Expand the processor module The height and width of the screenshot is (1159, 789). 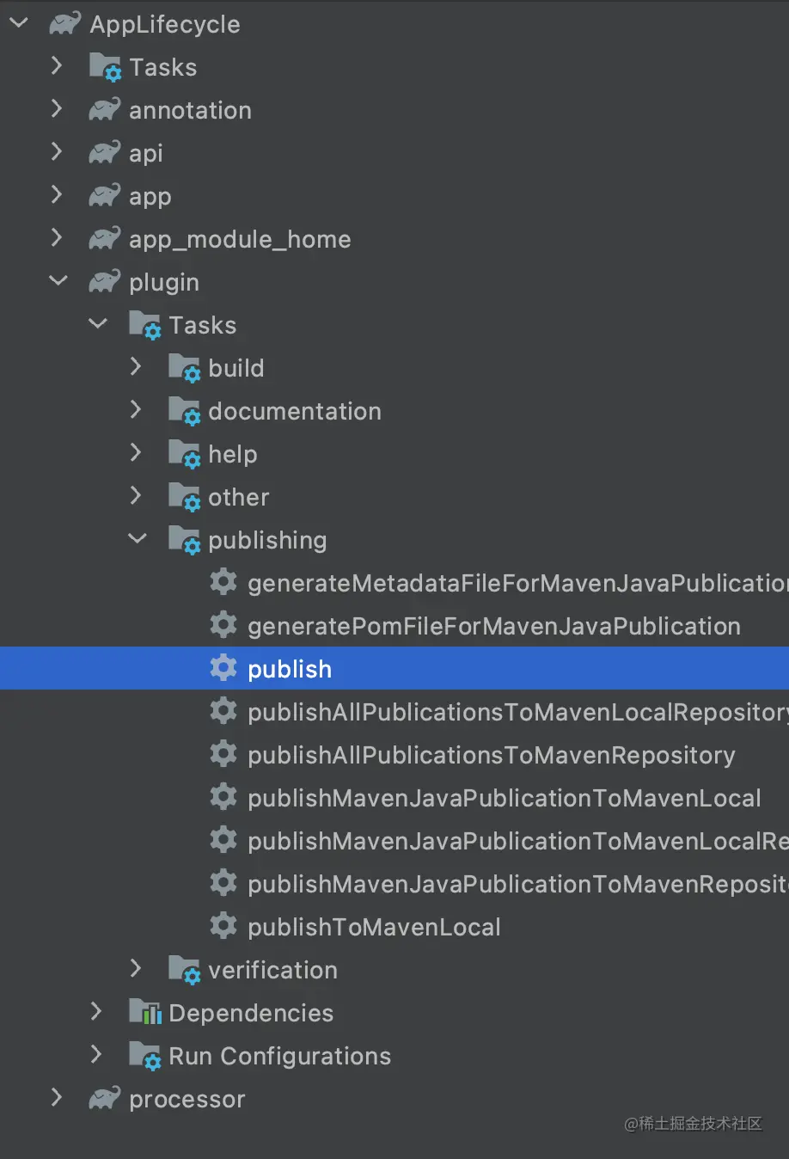pos(57,1097)
